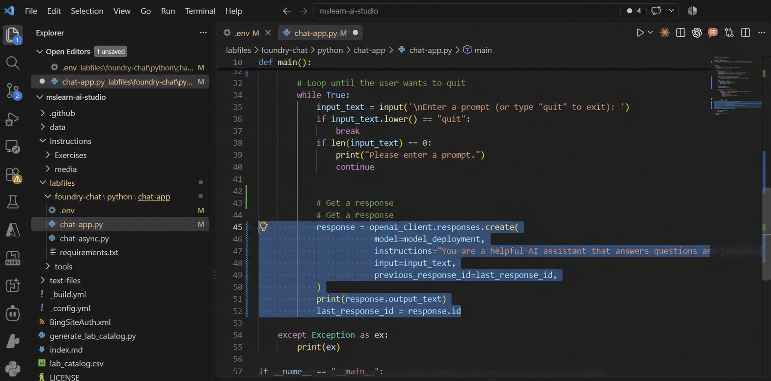
Task: Open index.md in the explorer
Action: [x=66, y=350]
